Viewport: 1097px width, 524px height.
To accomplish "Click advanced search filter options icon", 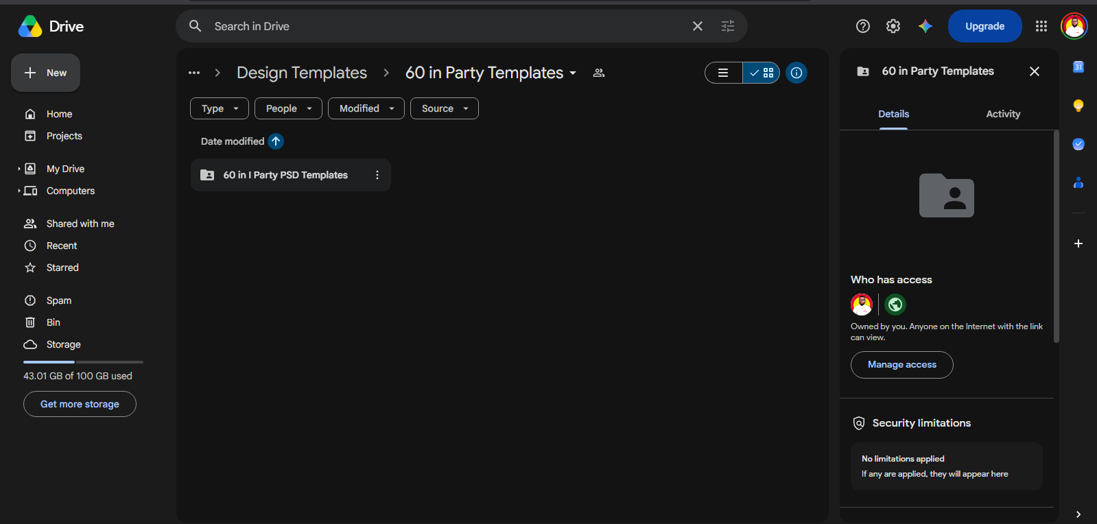I will point(728,26).
